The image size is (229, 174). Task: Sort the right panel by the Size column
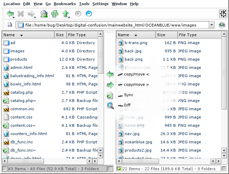(x=166, y=35)
